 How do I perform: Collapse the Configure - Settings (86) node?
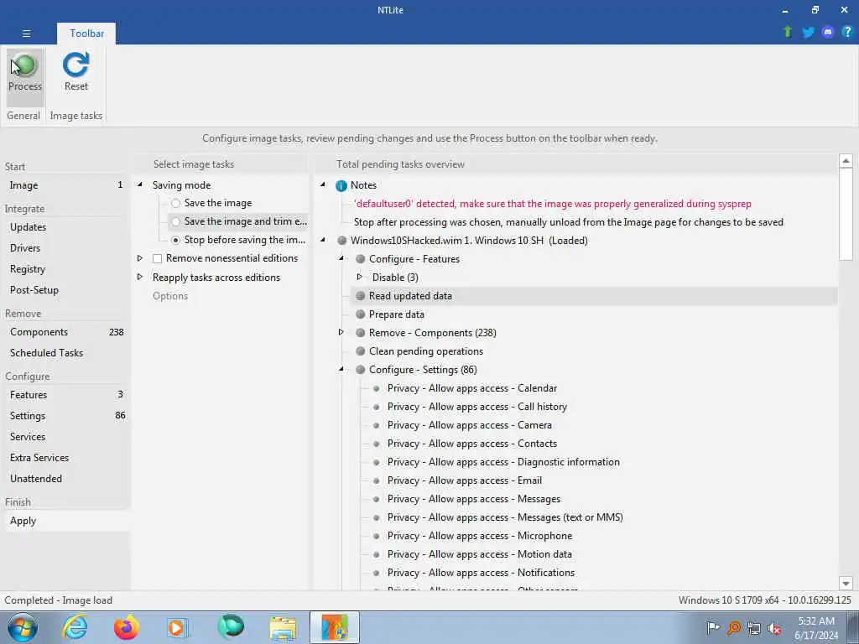pos(341,369)
